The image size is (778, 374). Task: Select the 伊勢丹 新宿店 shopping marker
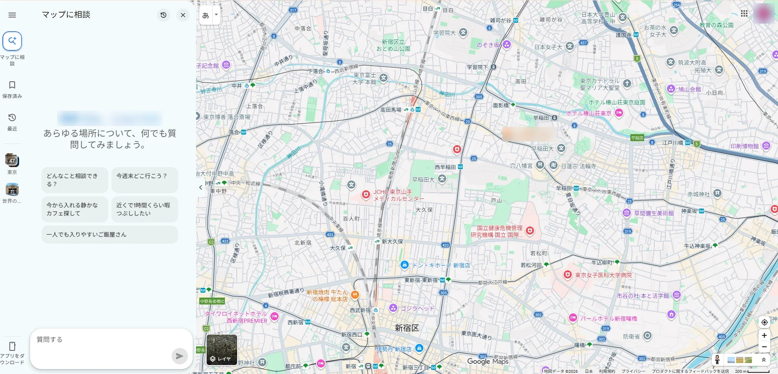click(419, 348)
